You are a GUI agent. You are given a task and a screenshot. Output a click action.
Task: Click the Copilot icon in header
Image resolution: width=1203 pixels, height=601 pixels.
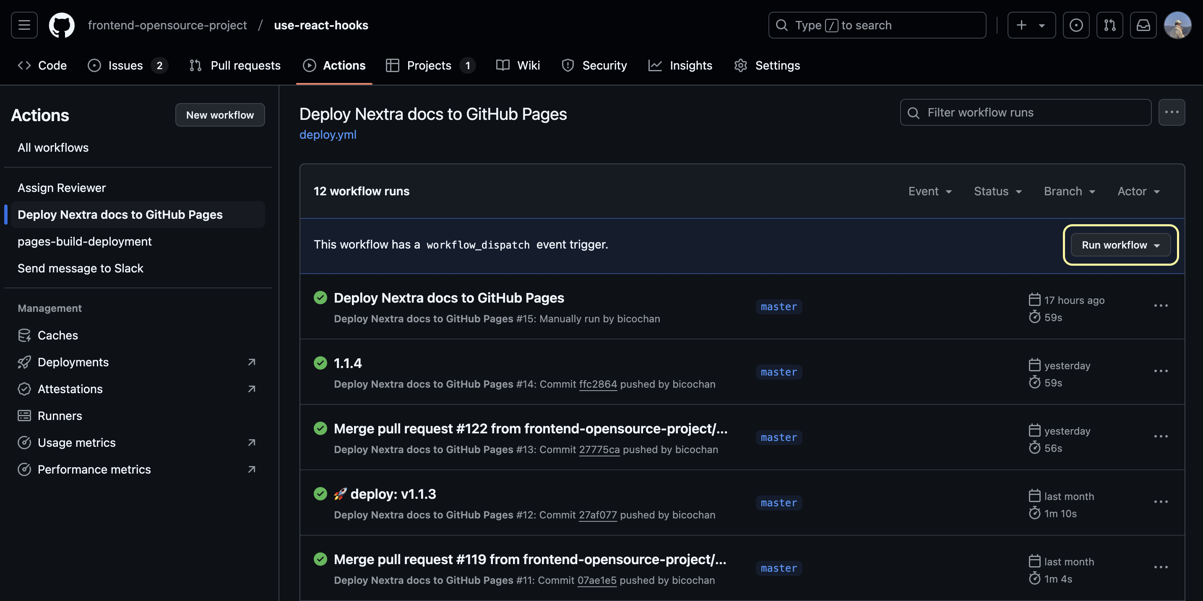[x=1076, y=25]
